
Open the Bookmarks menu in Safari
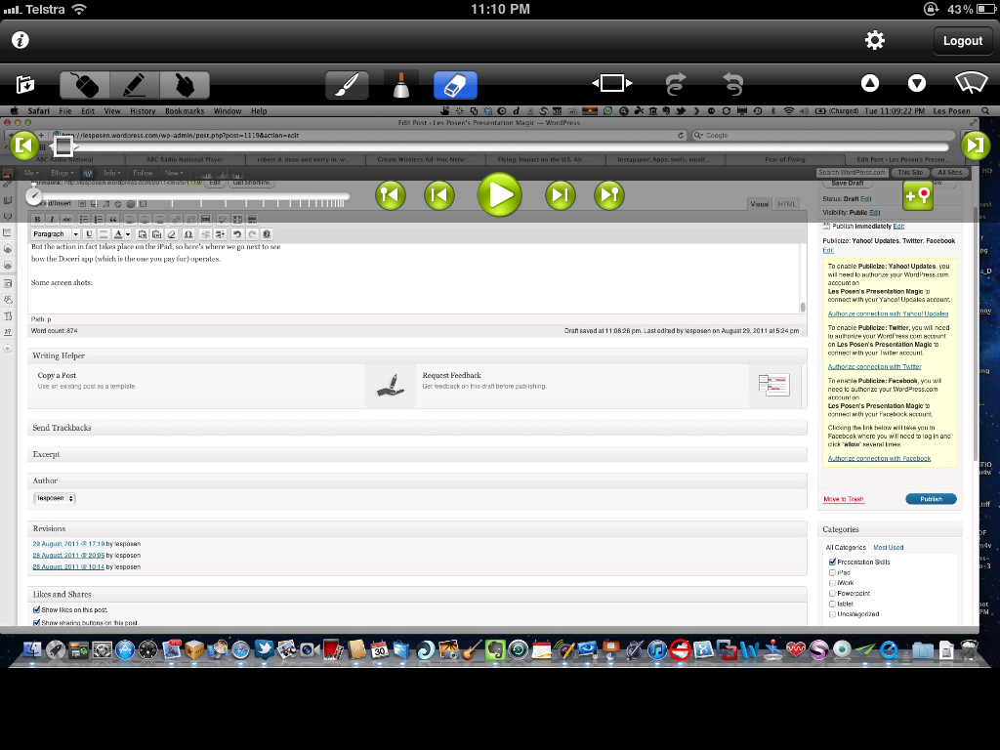(185, 111)
